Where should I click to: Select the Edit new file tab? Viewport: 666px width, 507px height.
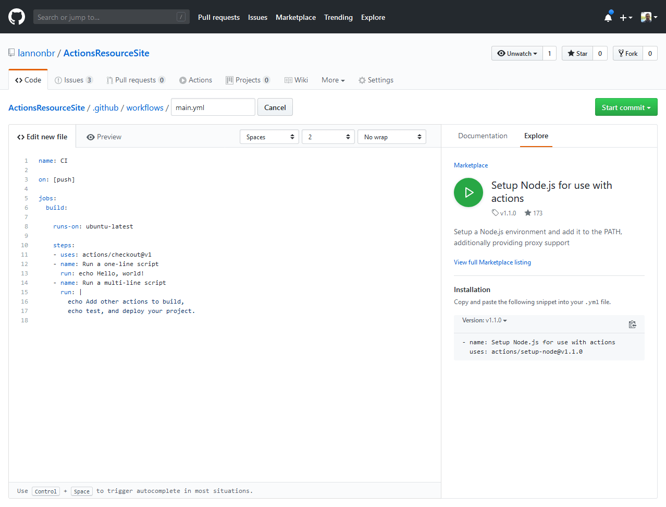[42, 137]
